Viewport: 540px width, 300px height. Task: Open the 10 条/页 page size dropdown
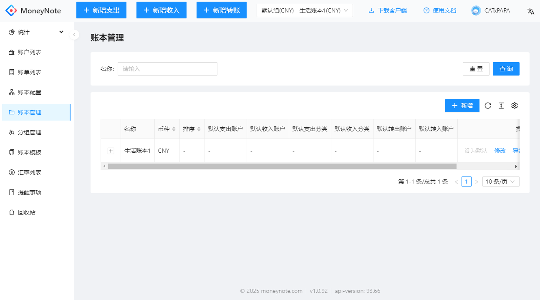(501, 182)
